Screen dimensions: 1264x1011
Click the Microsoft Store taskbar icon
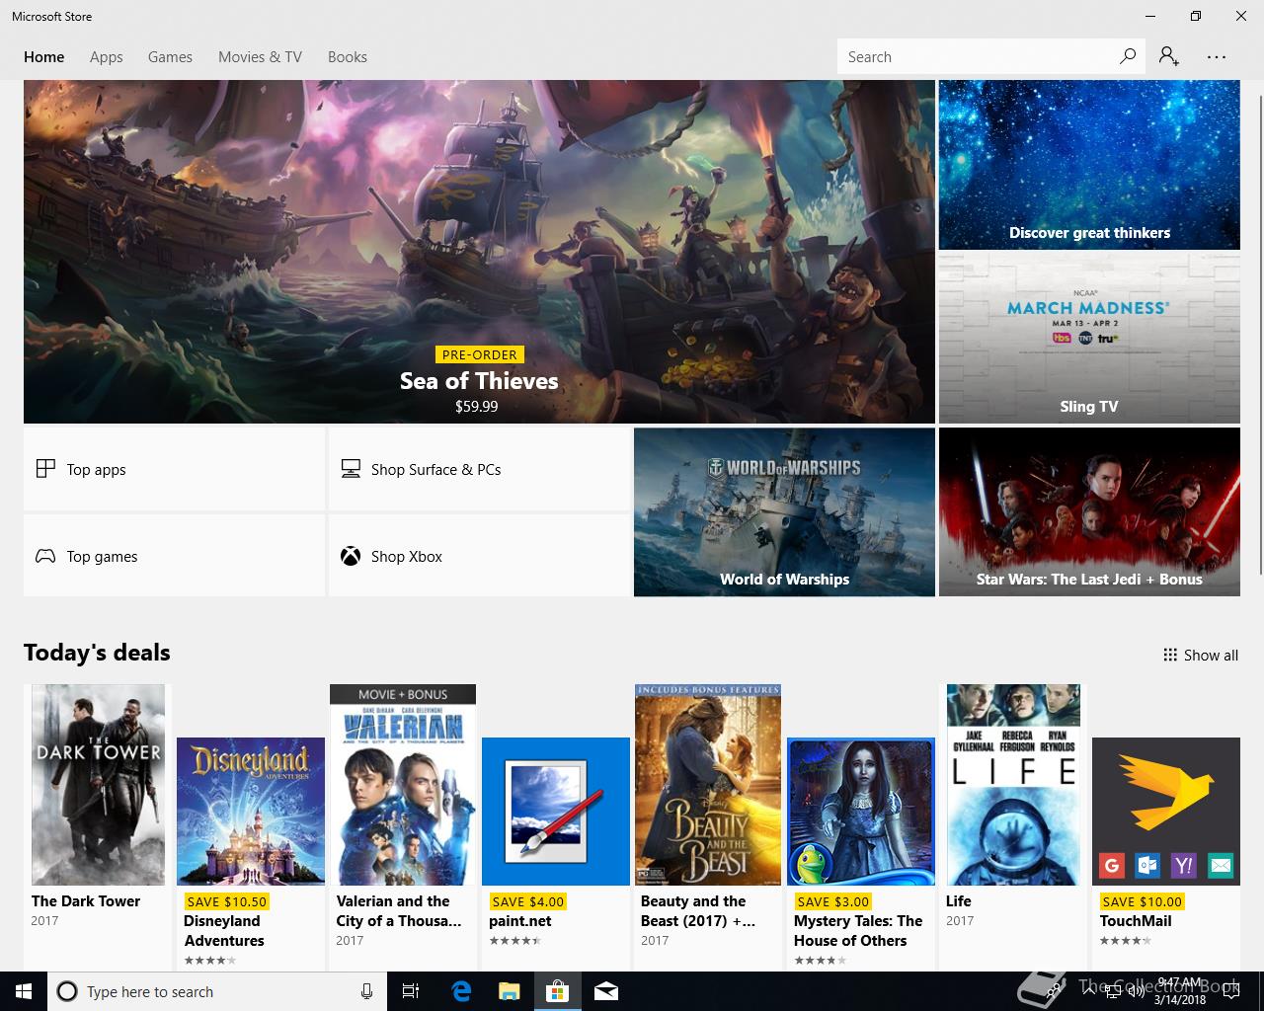click(558, 991)
